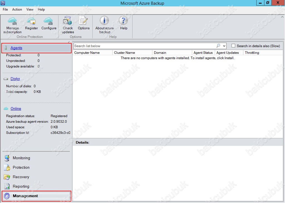Open the Help menu

41,9
